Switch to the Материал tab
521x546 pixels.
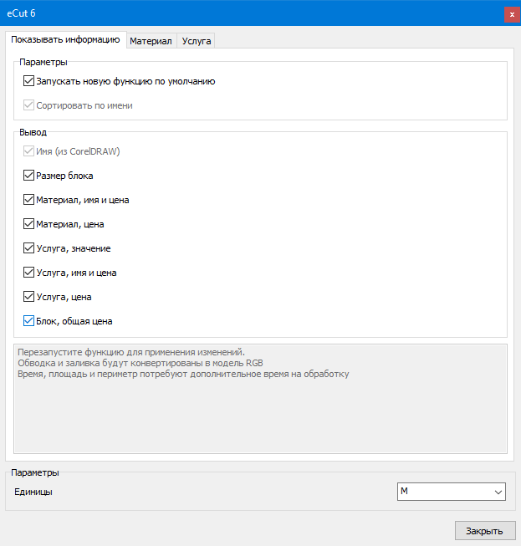pos(151,40)
